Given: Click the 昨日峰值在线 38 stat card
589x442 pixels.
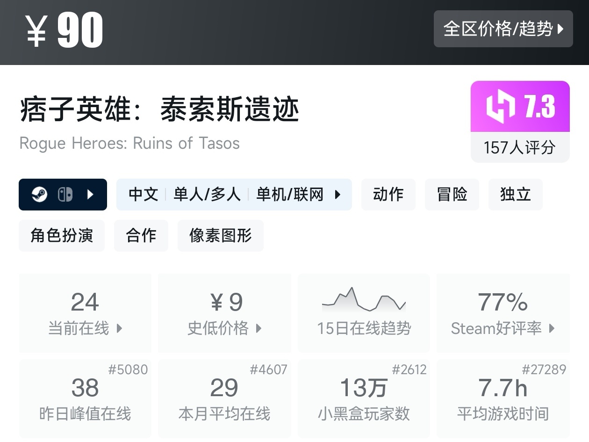Looking at the screenshot, I should pos(85,398).
